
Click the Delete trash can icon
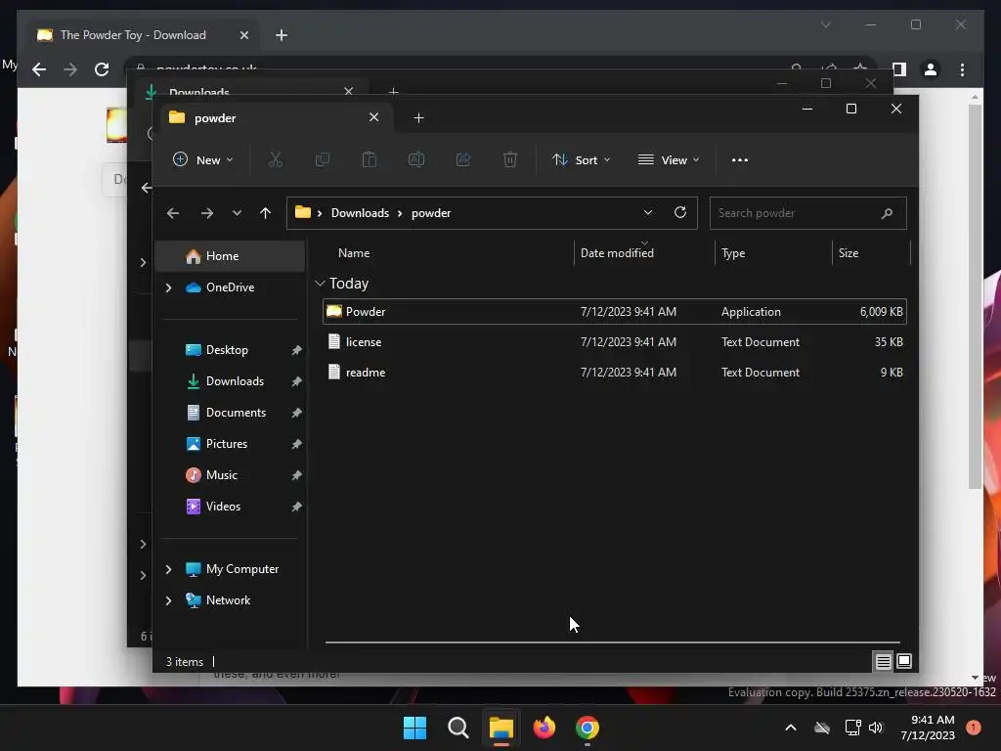point(510,159)
